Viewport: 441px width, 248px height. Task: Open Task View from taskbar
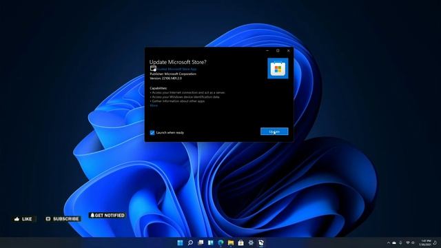tap(201, 242)
